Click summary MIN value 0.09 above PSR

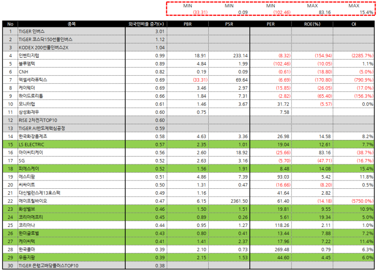pos(243,12)
